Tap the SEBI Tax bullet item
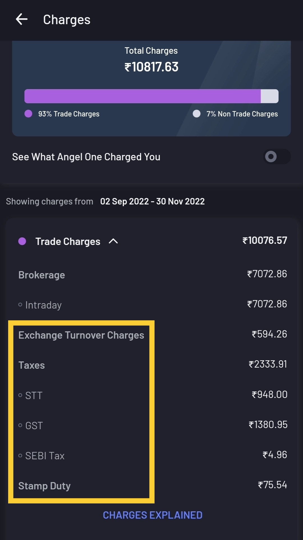 point(45,456)
